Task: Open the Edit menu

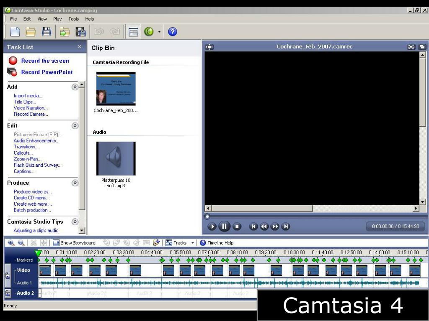Action: 27,19
